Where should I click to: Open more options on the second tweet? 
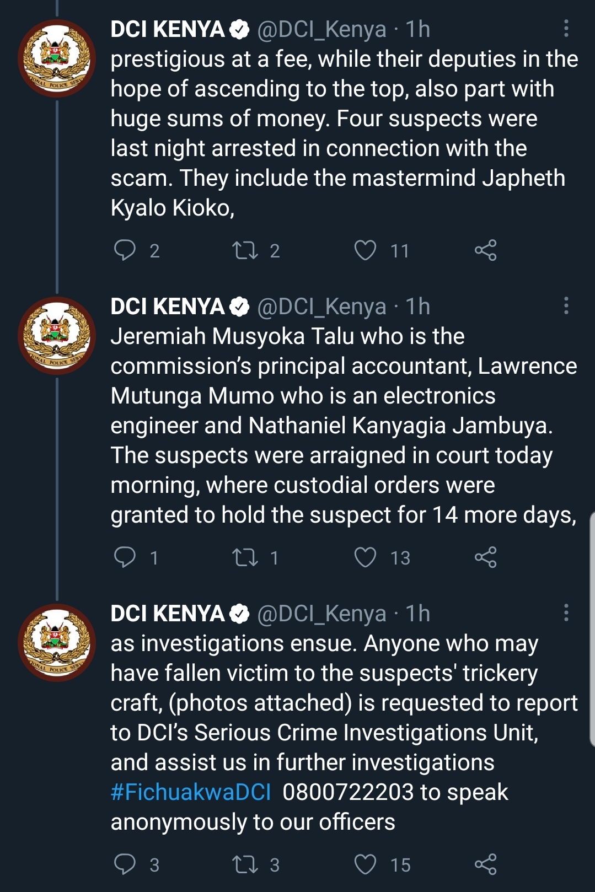pos(566,306)
